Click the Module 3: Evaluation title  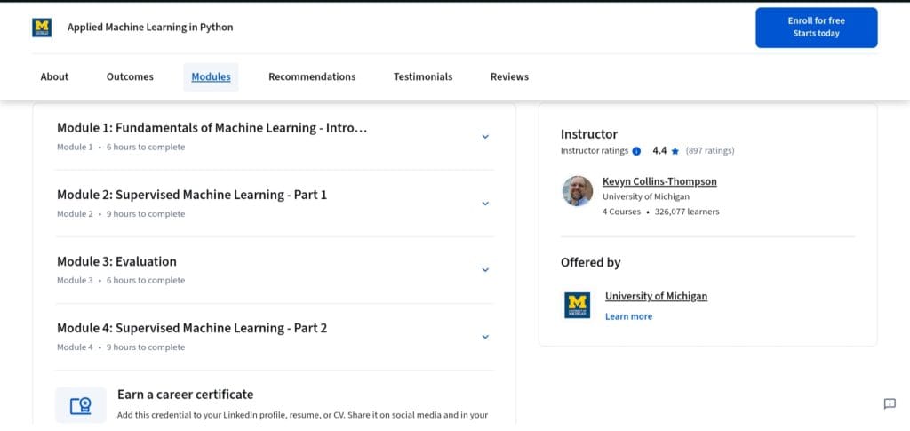coord(116,261)
